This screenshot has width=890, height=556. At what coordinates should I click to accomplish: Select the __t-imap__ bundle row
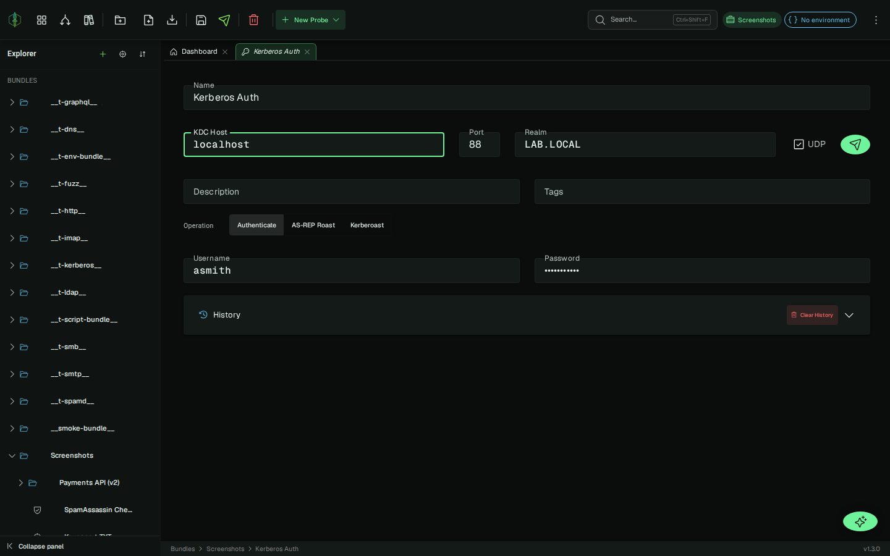(80, 238)
